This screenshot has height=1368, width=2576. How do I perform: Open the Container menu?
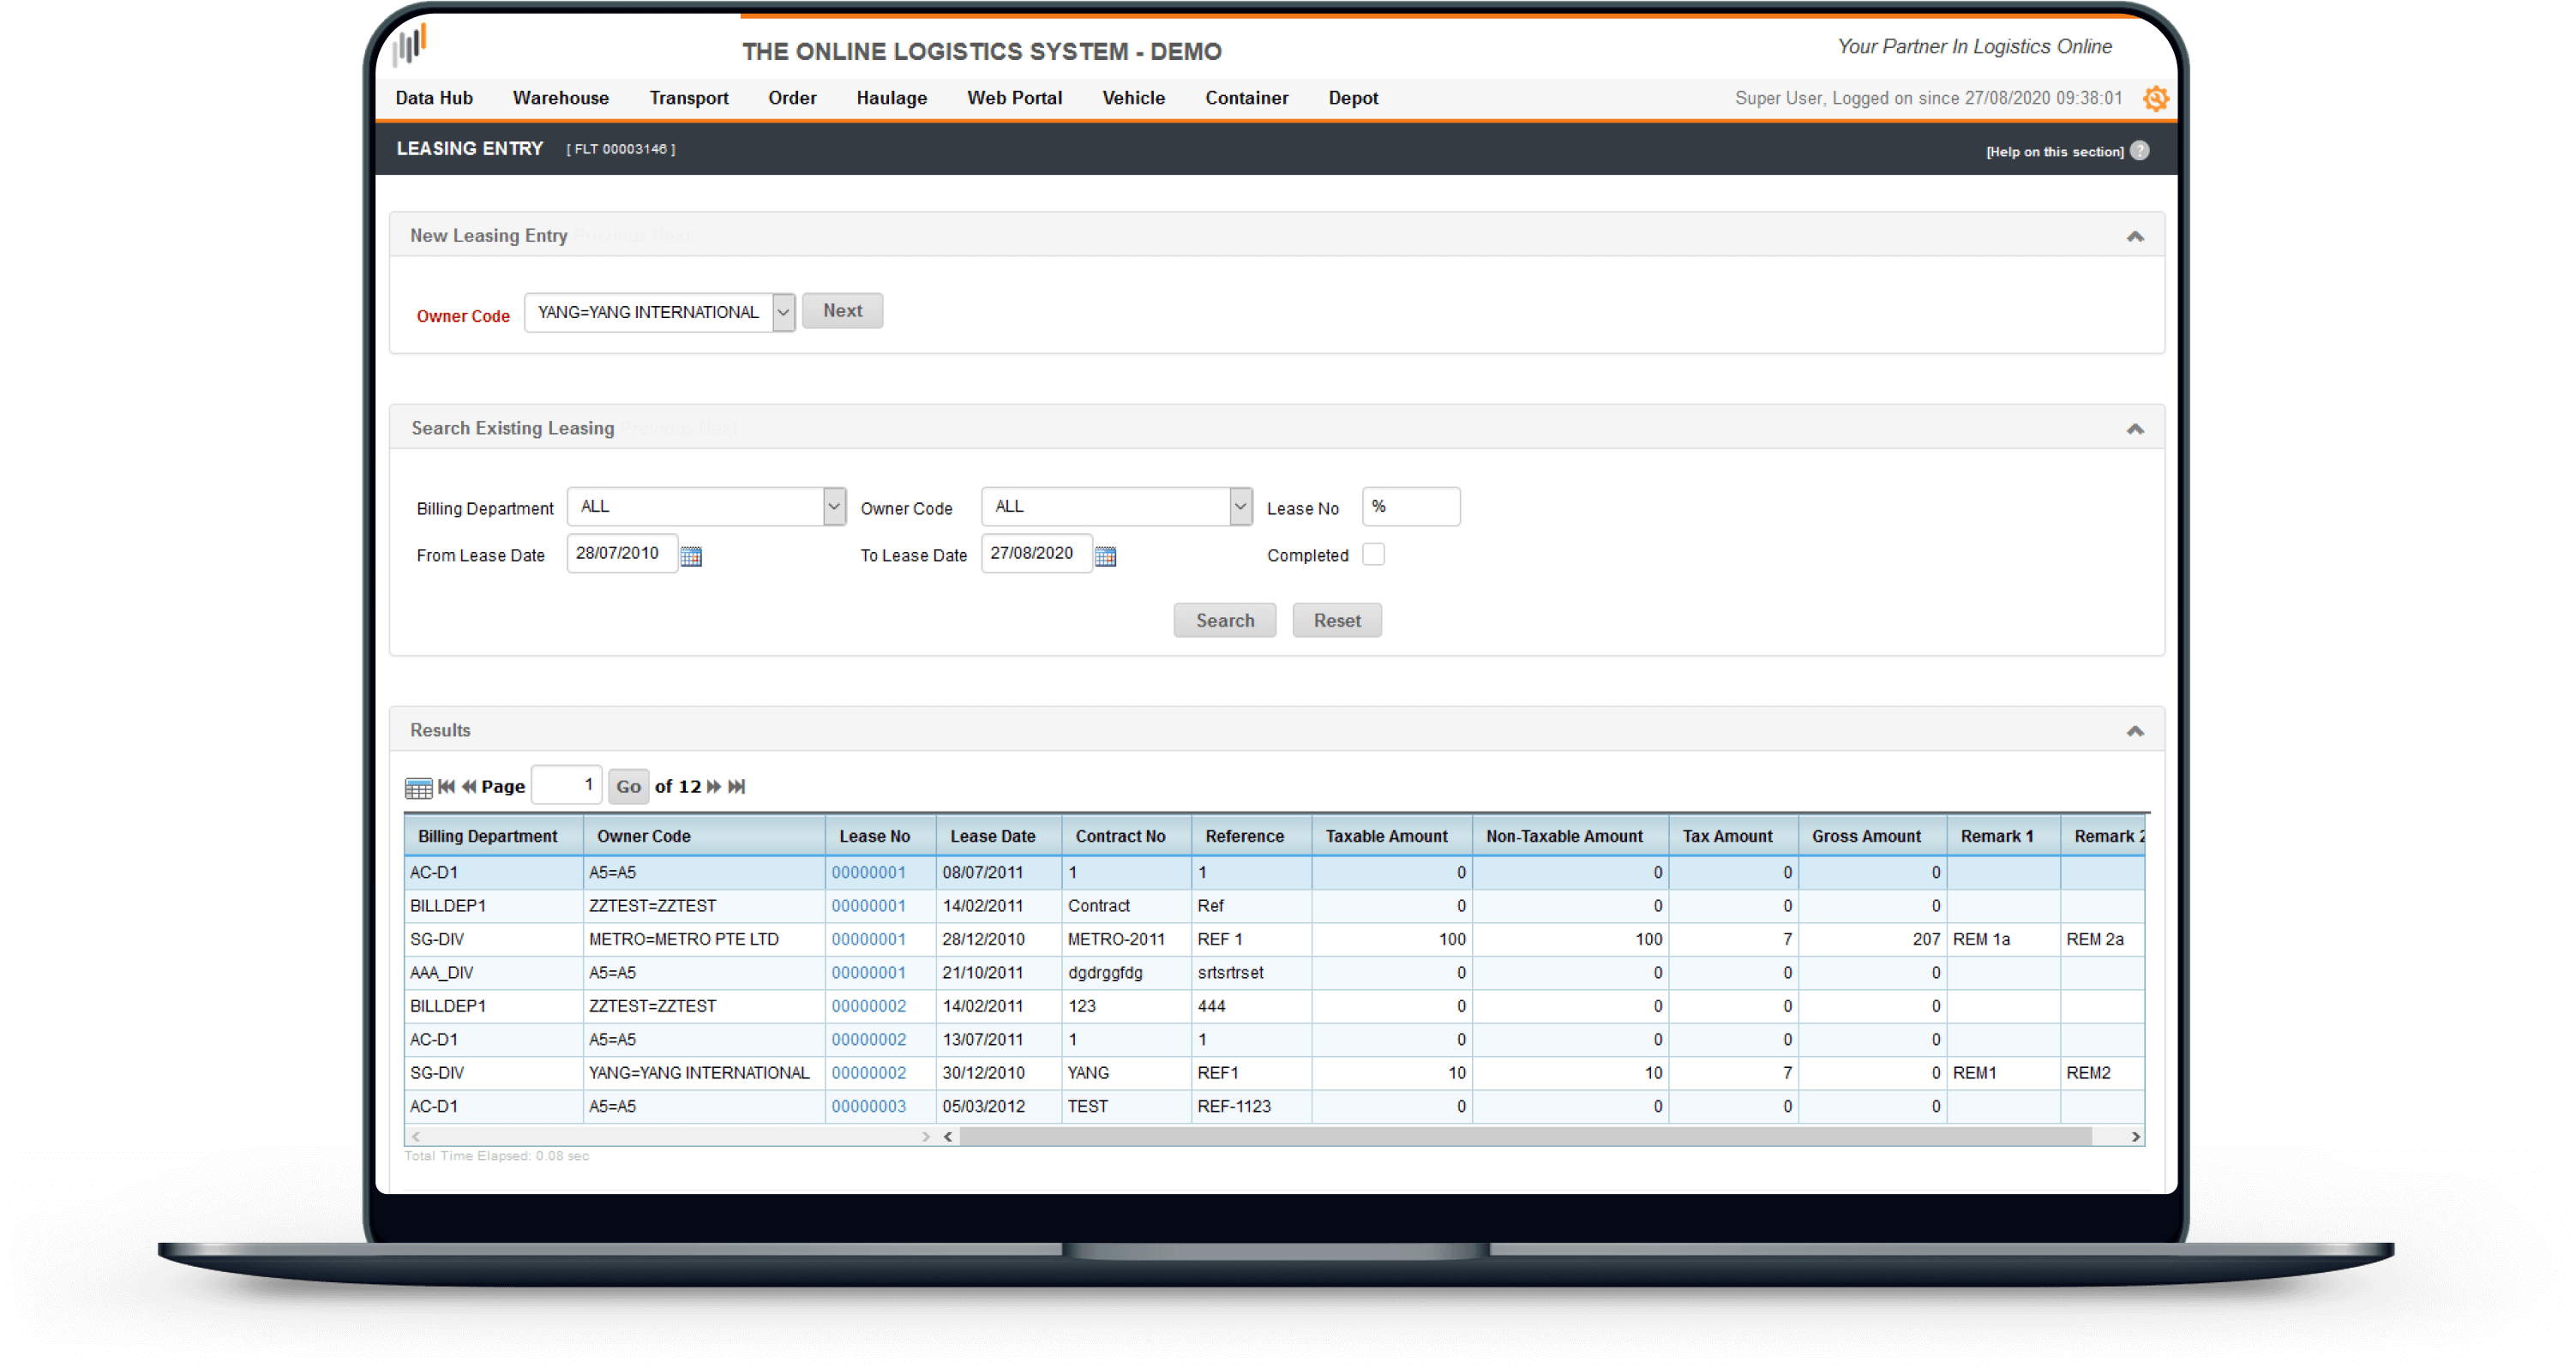tap(1247, 98)
